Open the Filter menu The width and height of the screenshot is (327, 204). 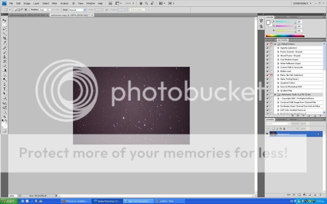[x=55, y=3]
